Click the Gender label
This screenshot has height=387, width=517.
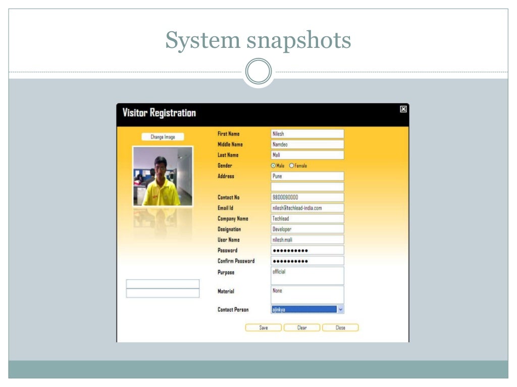click(x=225, y=165)
